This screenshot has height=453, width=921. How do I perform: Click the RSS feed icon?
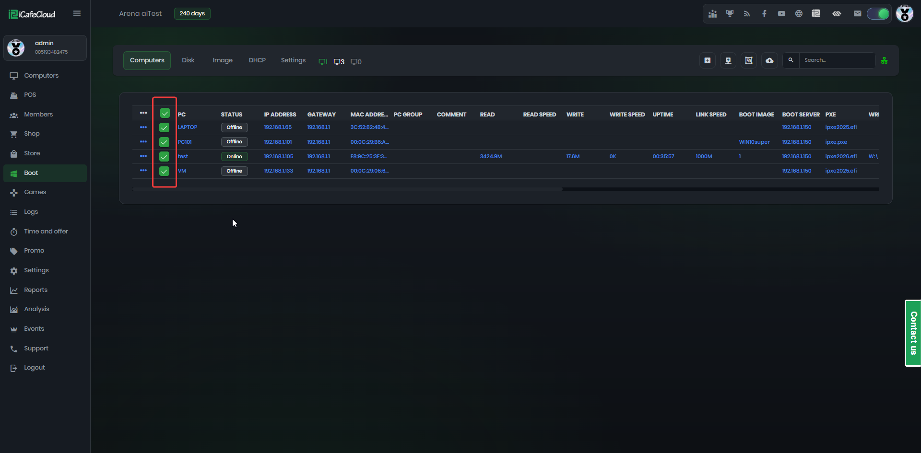pos(747,13)
